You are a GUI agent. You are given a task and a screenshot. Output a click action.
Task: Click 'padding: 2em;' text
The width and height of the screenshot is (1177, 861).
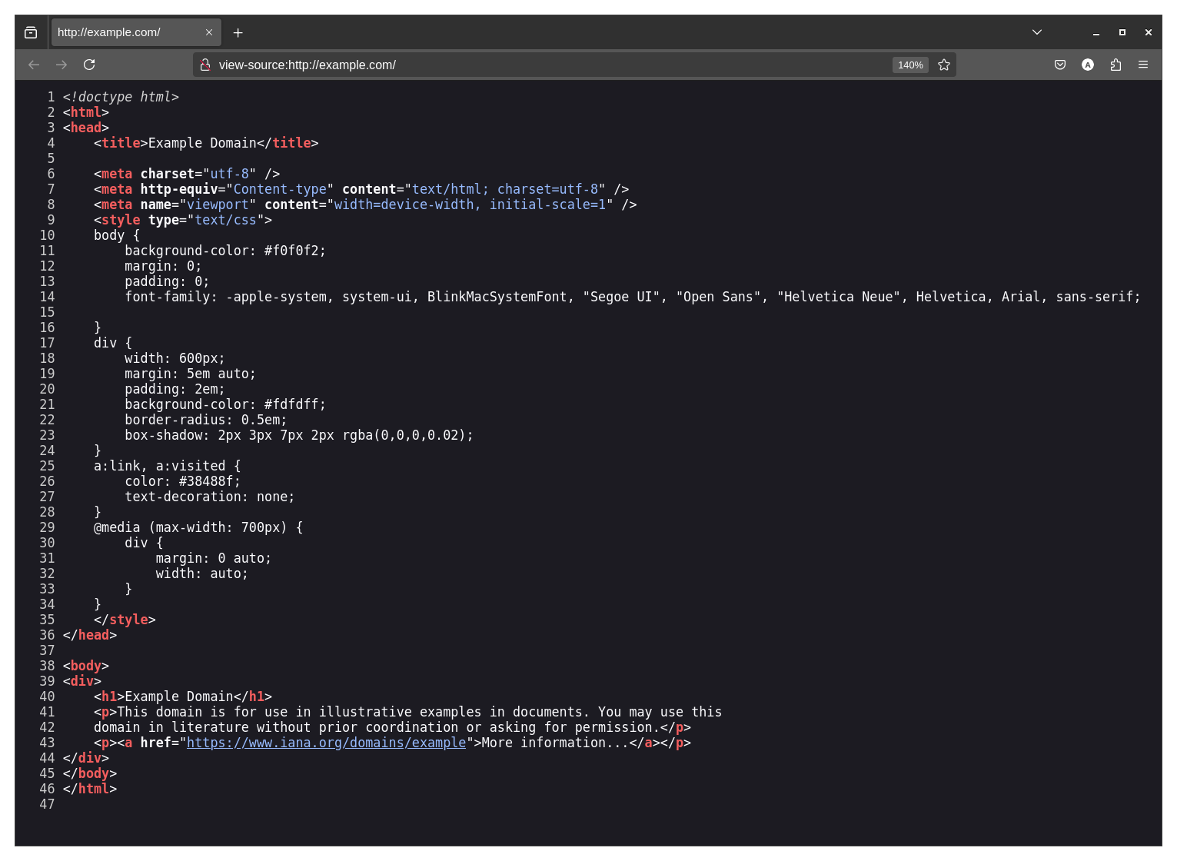175,389
